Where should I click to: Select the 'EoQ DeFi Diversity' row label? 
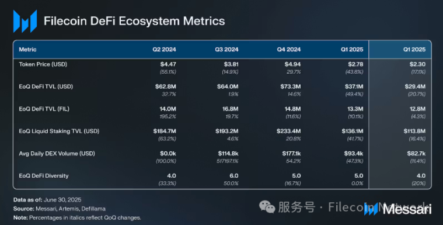pos(44,176)
